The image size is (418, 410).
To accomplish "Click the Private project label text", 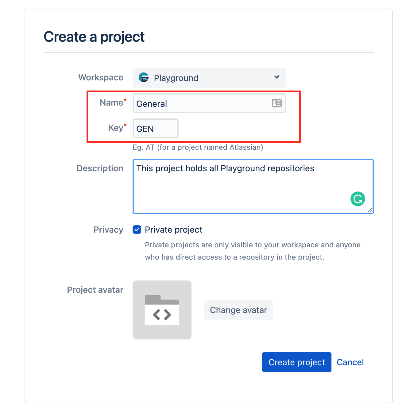I will pyautogui.click(x=173, y=230).
